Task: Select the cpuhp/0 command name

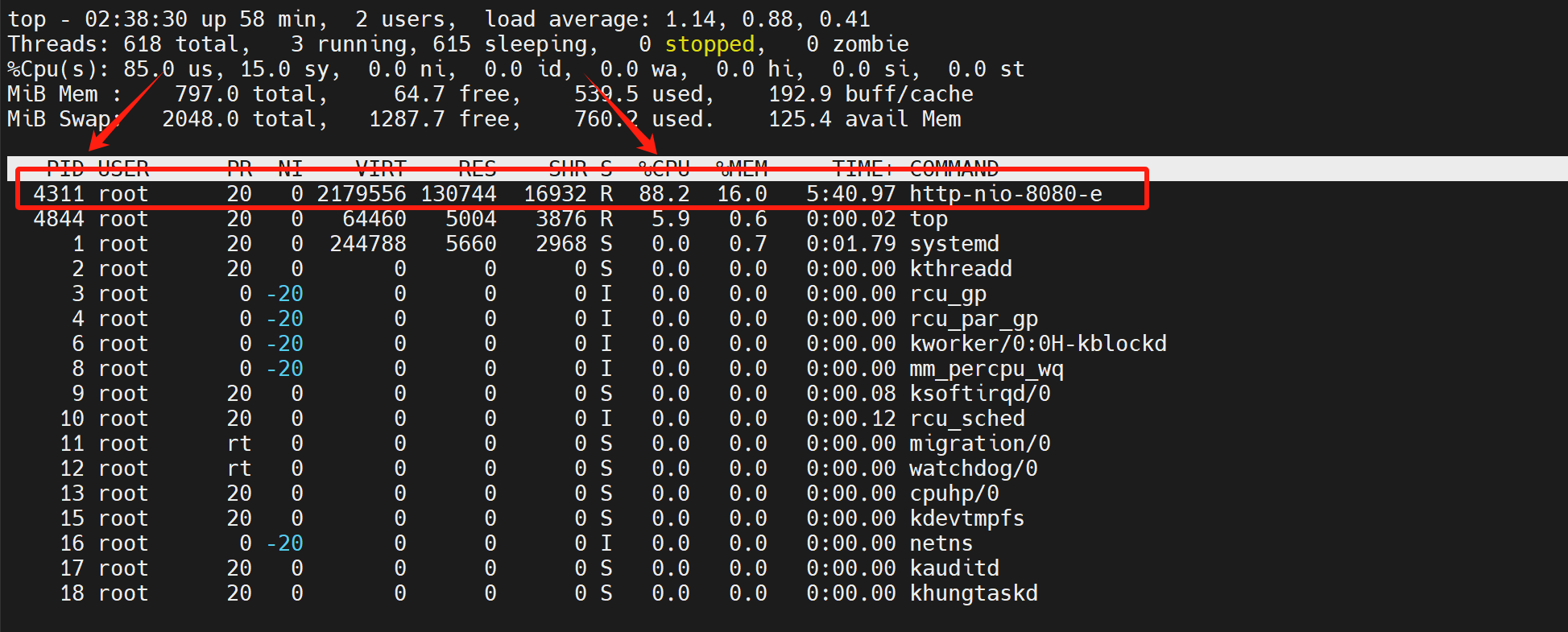Action: tap(954, 494)
